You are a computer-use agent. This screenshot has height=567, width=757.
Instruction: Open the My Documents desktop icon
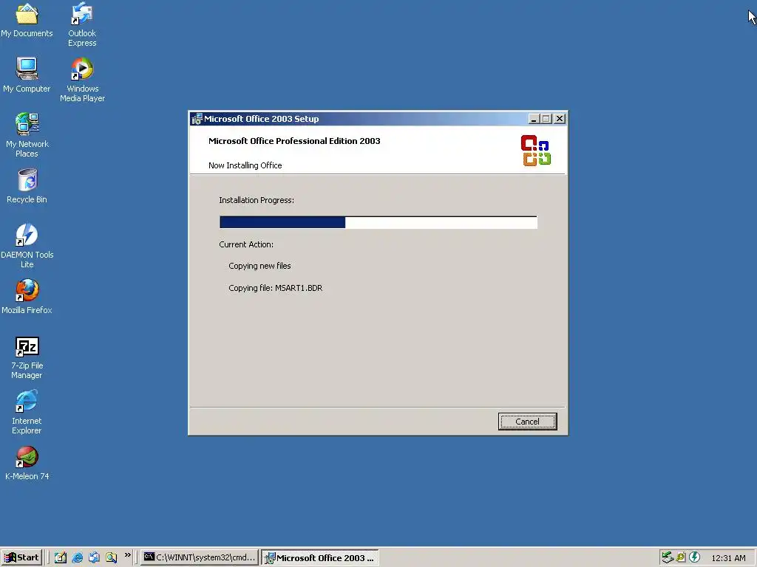(x=27, y=21)
